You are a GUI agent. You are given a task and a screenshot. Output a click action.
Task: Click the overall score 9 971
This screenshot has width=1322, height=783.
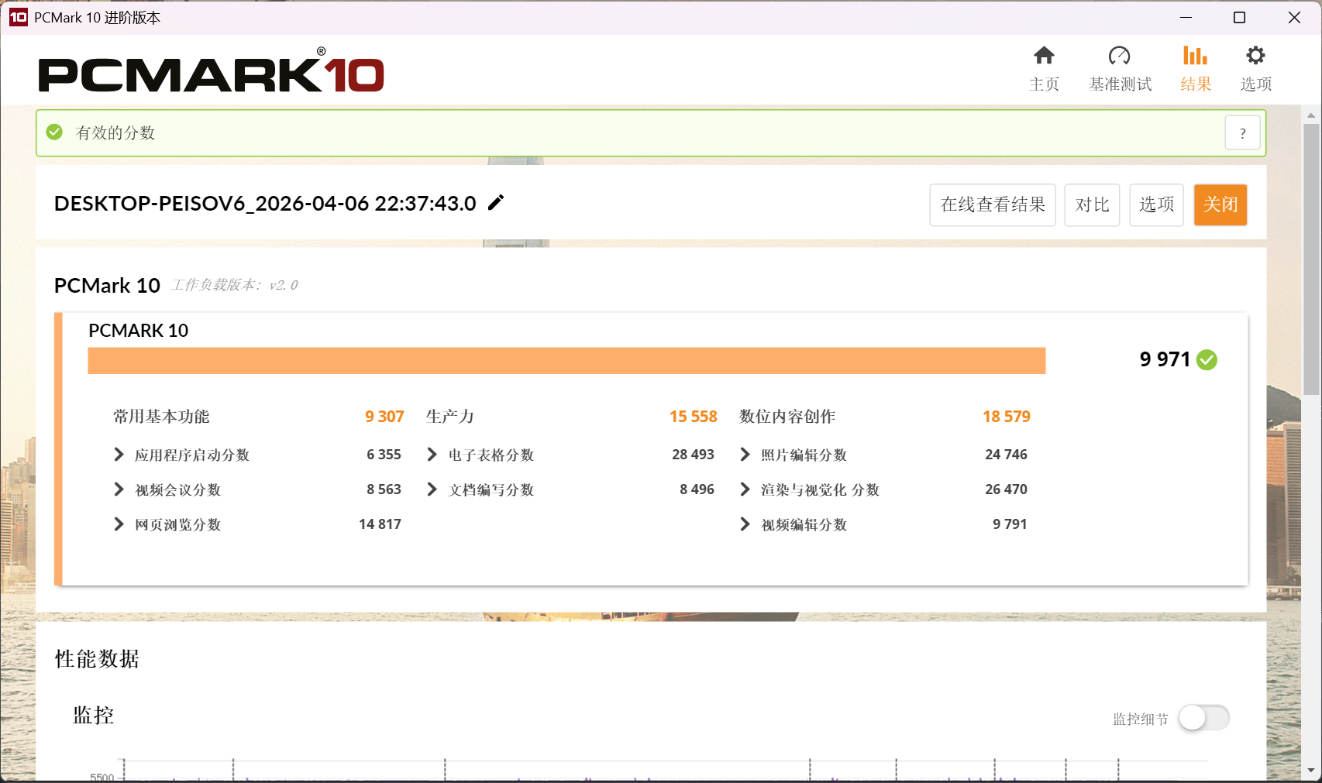tap(1165, 359)
